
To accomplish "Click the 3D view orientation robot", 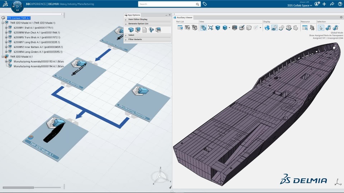I will (x=161, y=176).
